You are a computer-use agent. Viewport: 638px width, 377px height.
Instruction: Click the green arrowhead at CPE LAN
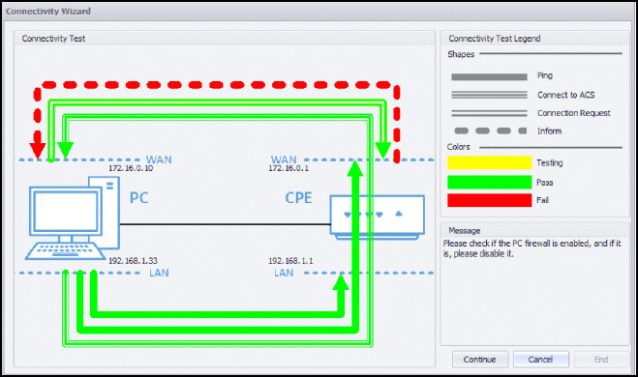(341, 281)
